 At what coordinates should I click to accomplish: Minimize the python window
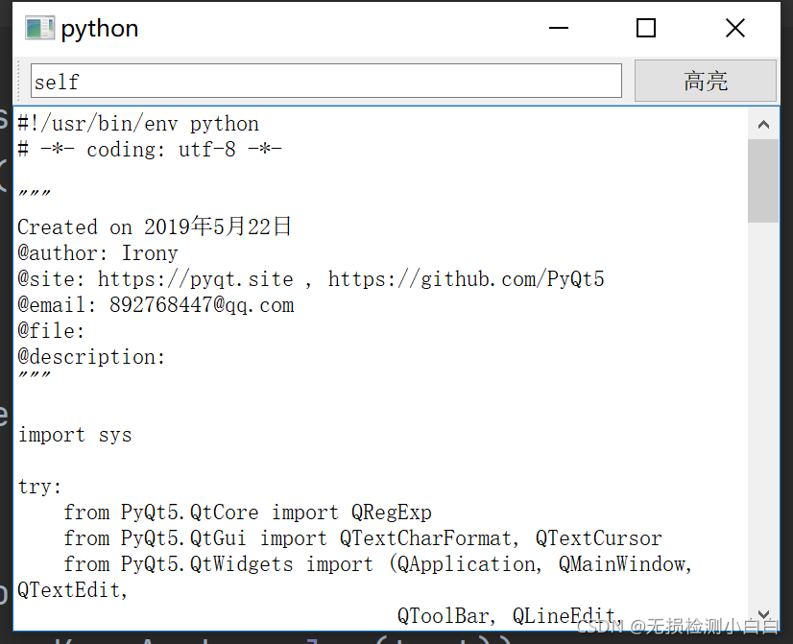[559, 28]
